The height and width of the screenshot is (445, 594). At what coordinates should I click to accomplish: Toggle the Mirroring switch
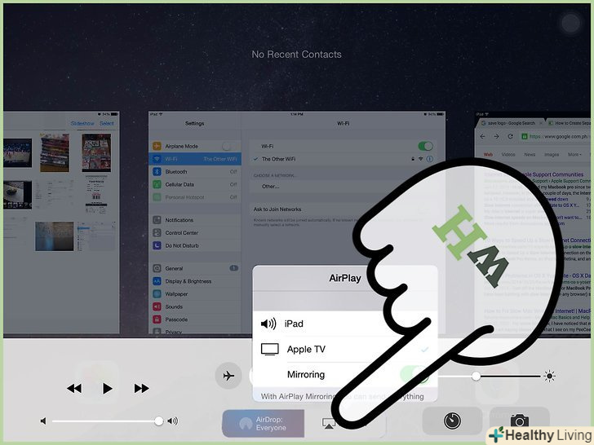414,375
